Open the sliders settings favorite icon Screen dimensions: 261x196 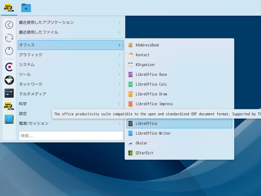[x=9, y=93]
